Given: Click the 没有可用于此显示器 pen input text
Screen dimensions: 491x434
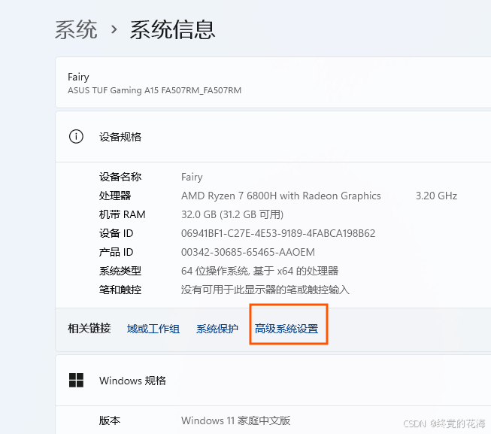Looking at the screenshot, I should tap(265, 290).
